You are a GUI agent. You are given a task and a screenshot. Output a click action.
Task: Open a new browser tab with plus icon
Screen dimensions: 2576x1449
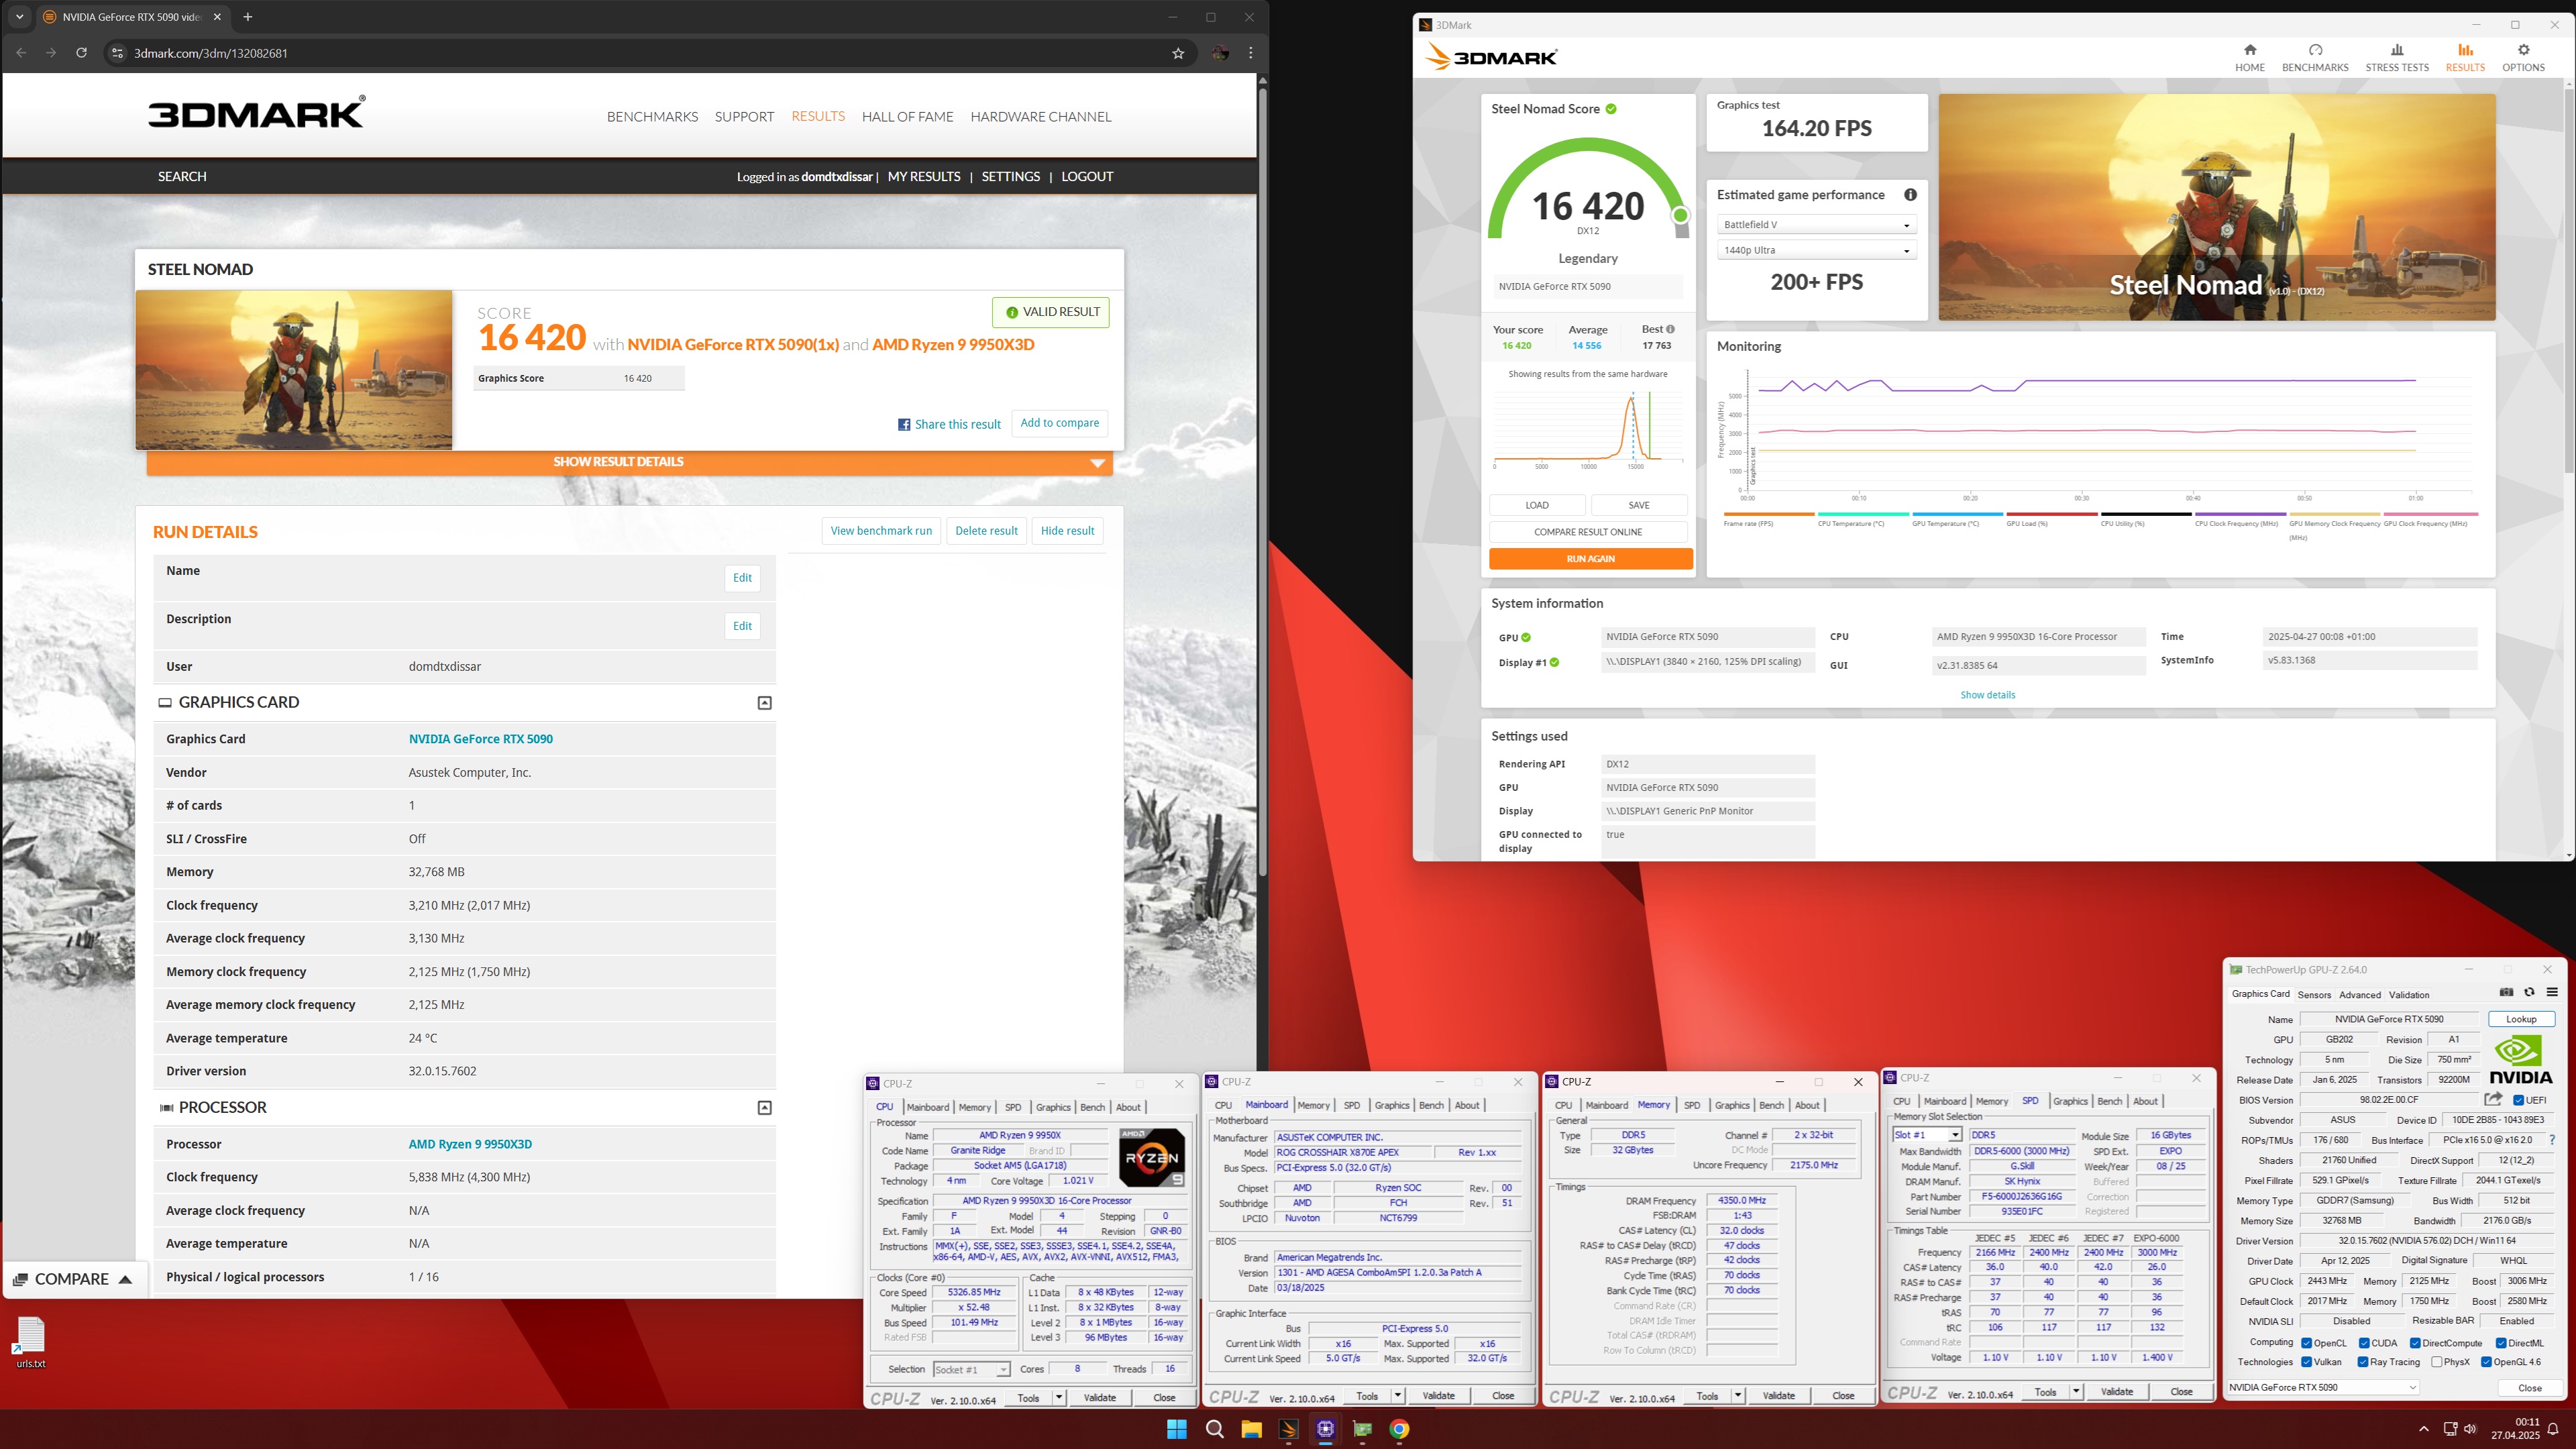point(248,17)
